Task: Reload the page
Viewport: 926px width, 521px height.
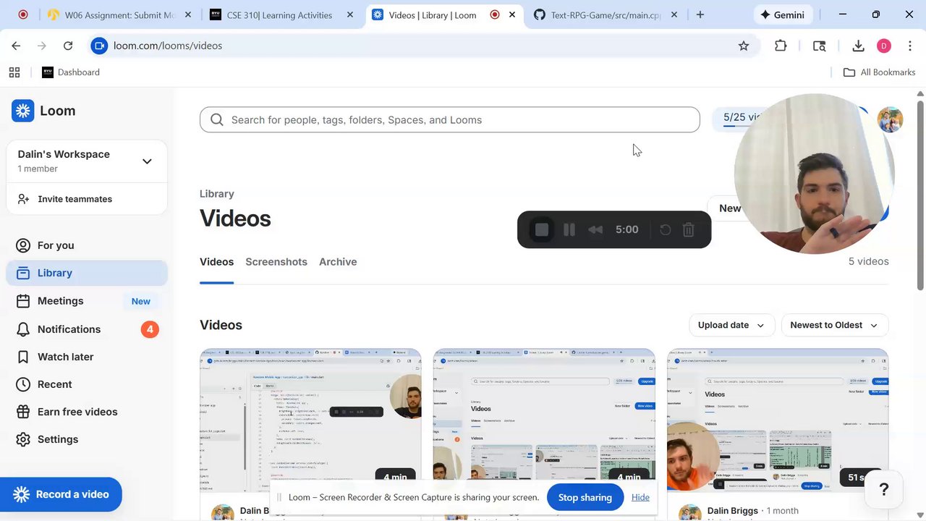Action: (68, 46)
